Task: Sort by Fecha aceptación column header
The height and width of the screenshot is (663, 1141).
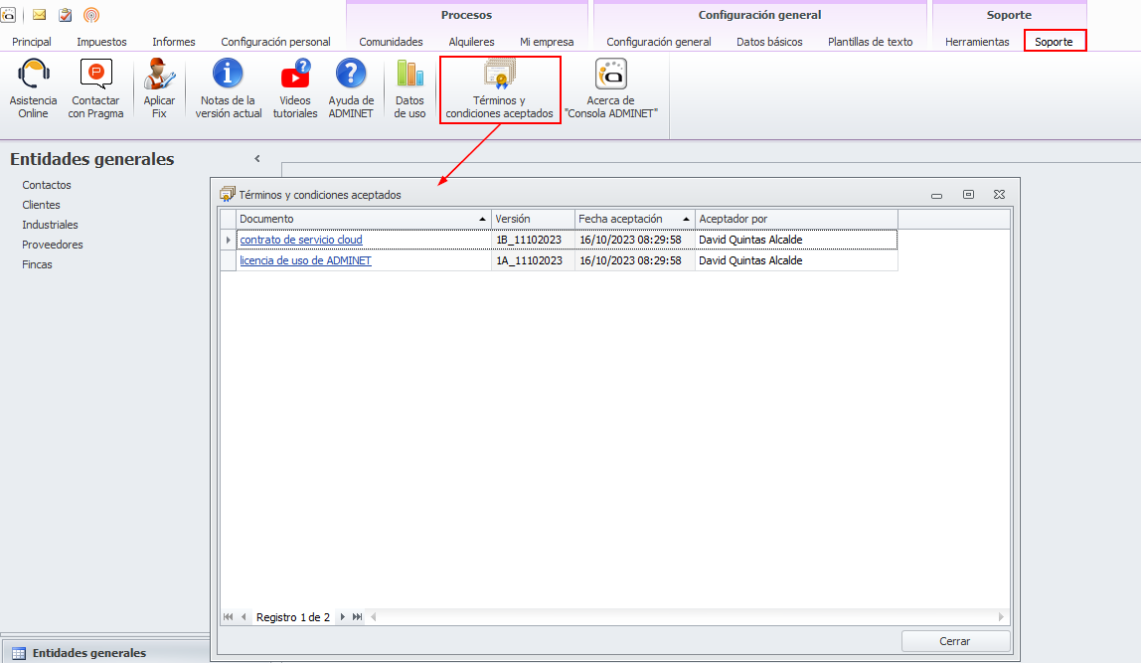Action: 634,219
